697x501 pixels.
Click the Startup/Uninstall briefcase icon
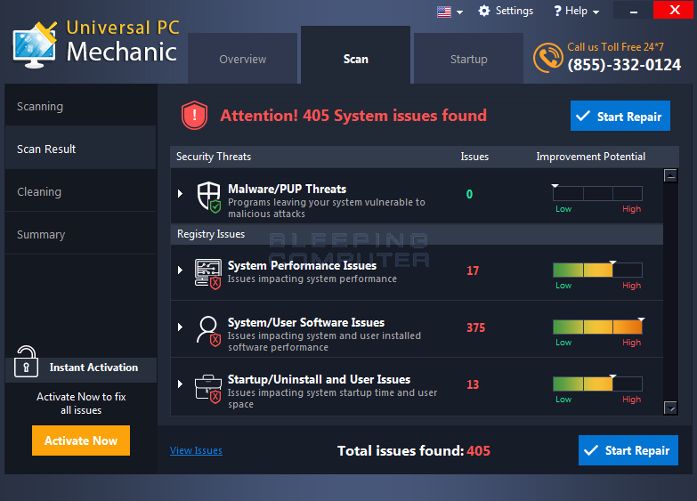pos(208,389)
